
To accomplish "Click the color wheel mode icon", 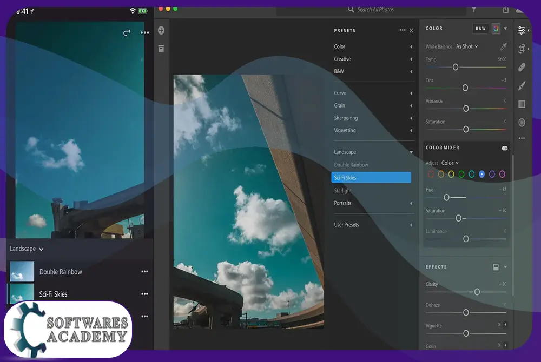I will click(496, 29).
